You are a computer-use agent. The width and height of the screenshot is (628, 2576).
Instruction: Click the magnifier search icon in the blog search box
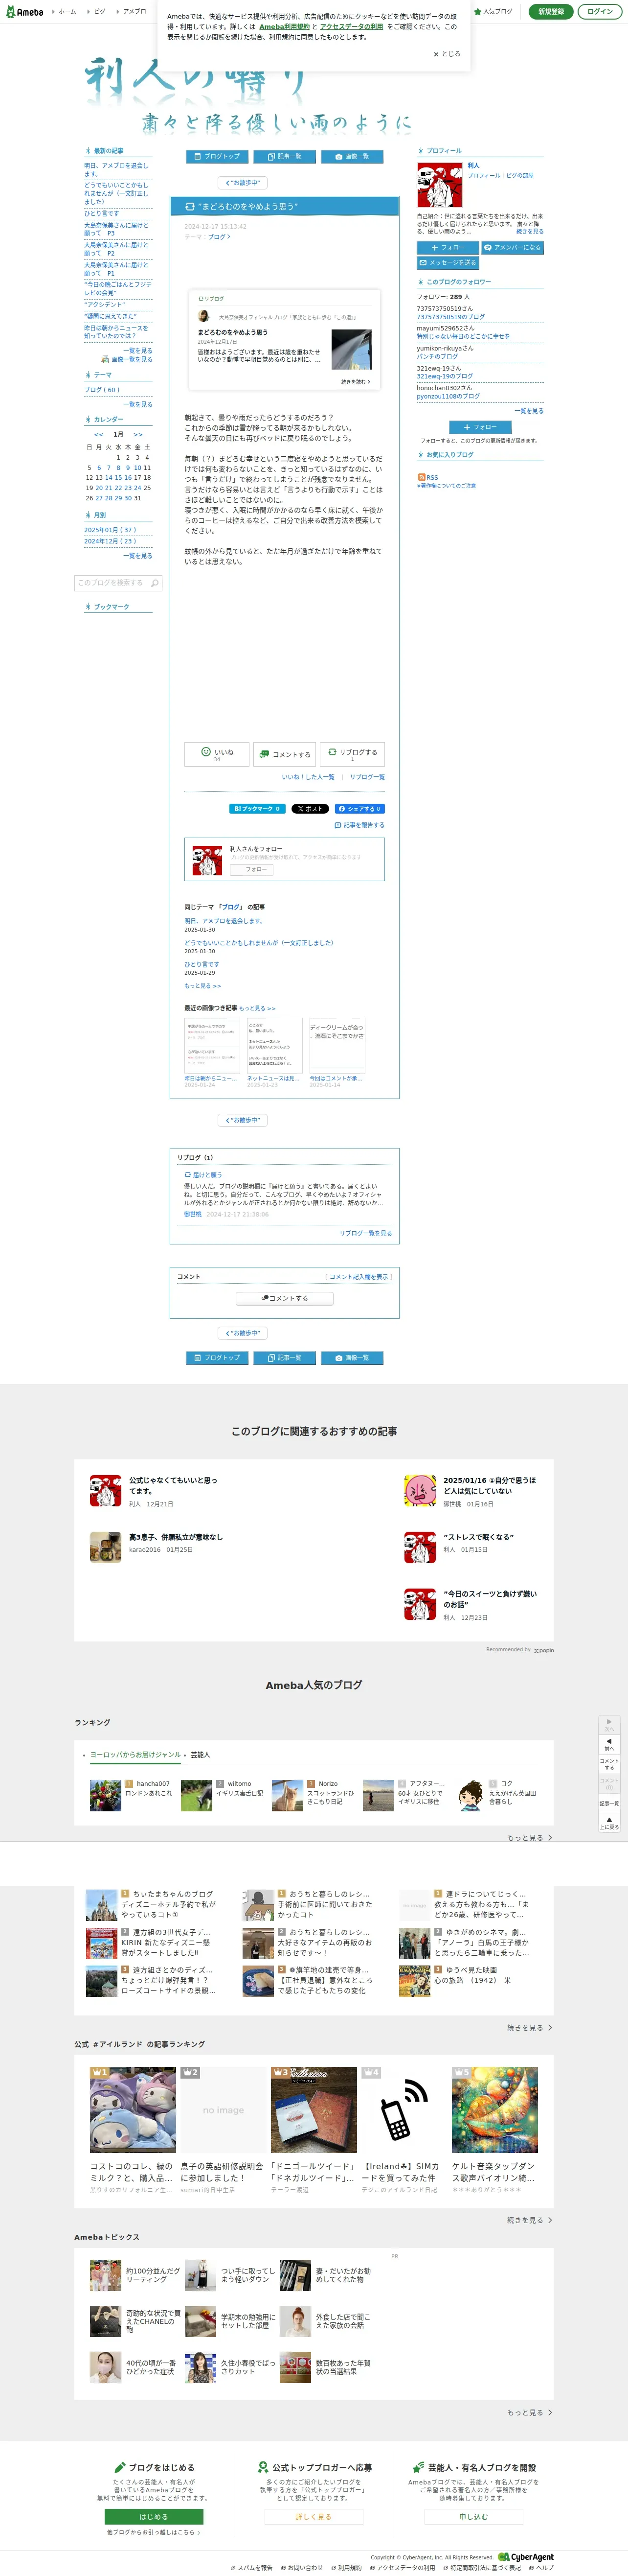155,583
